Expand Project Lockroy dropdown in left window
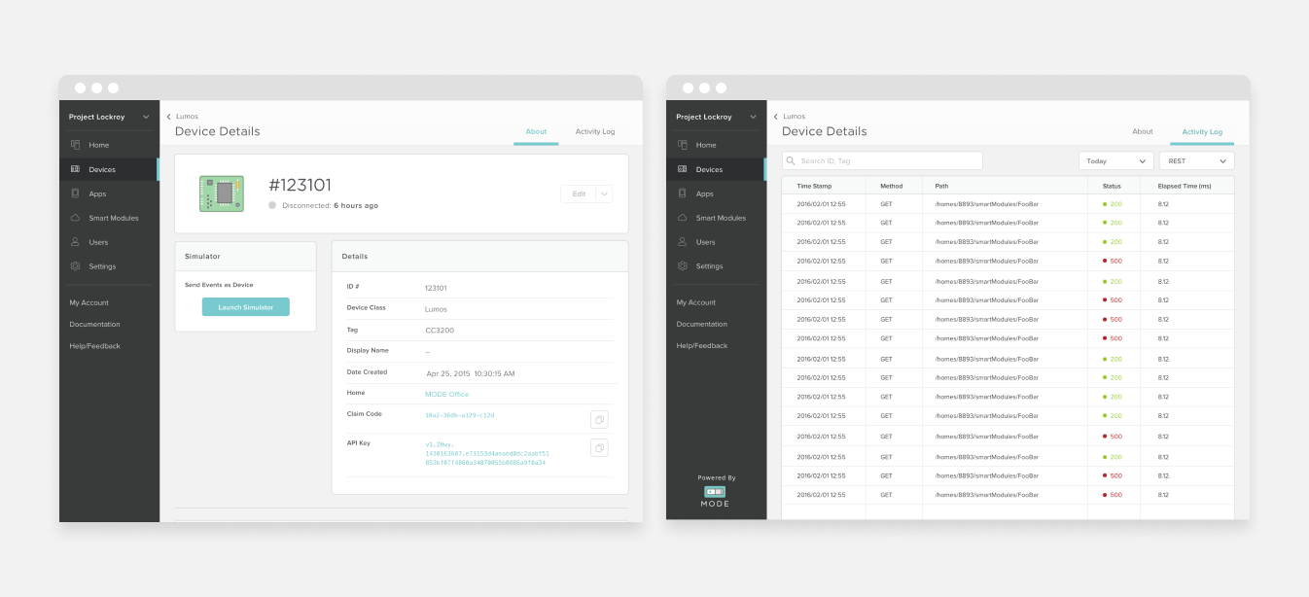Image resolution: width=1309 pixels, height=597 pixels. point(146,117)
